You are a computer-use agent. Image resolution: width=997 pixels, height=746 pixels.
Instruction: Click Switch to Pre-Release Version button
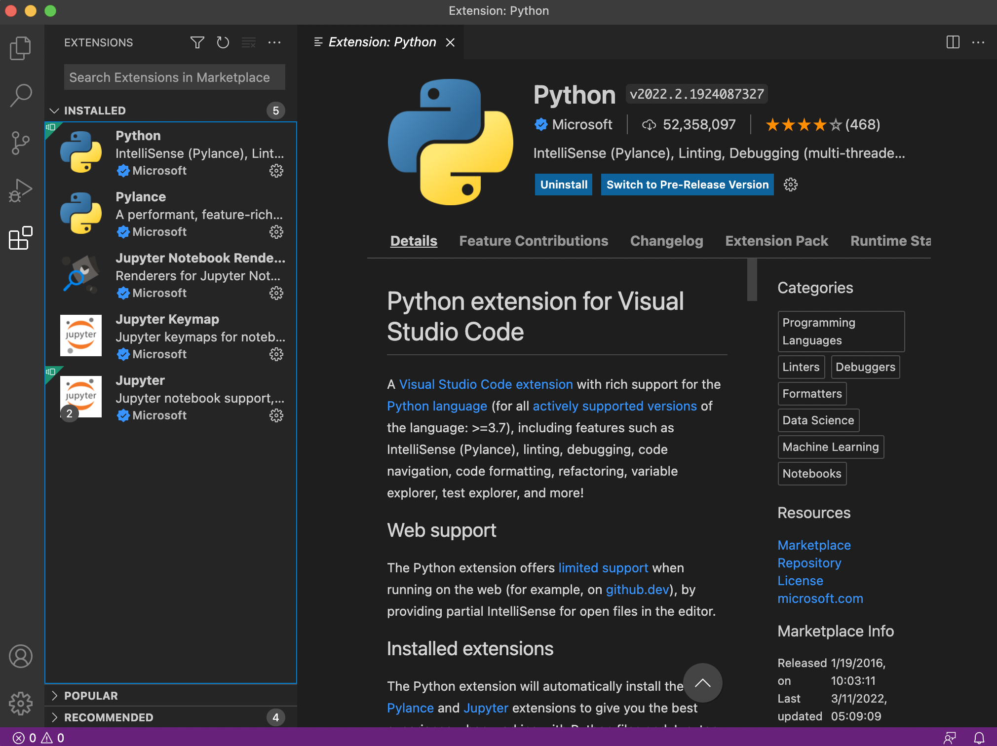[687, 185]
